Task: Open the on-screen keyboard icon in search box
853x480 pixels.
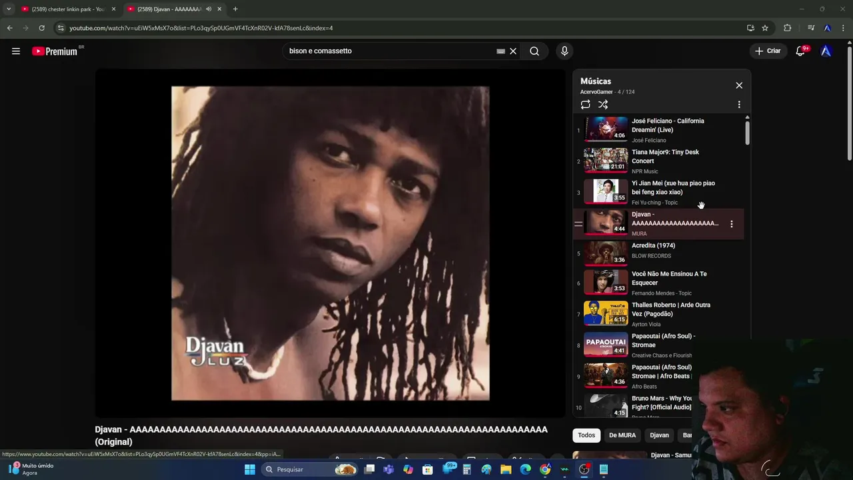Action: click(x=500, y=51)
